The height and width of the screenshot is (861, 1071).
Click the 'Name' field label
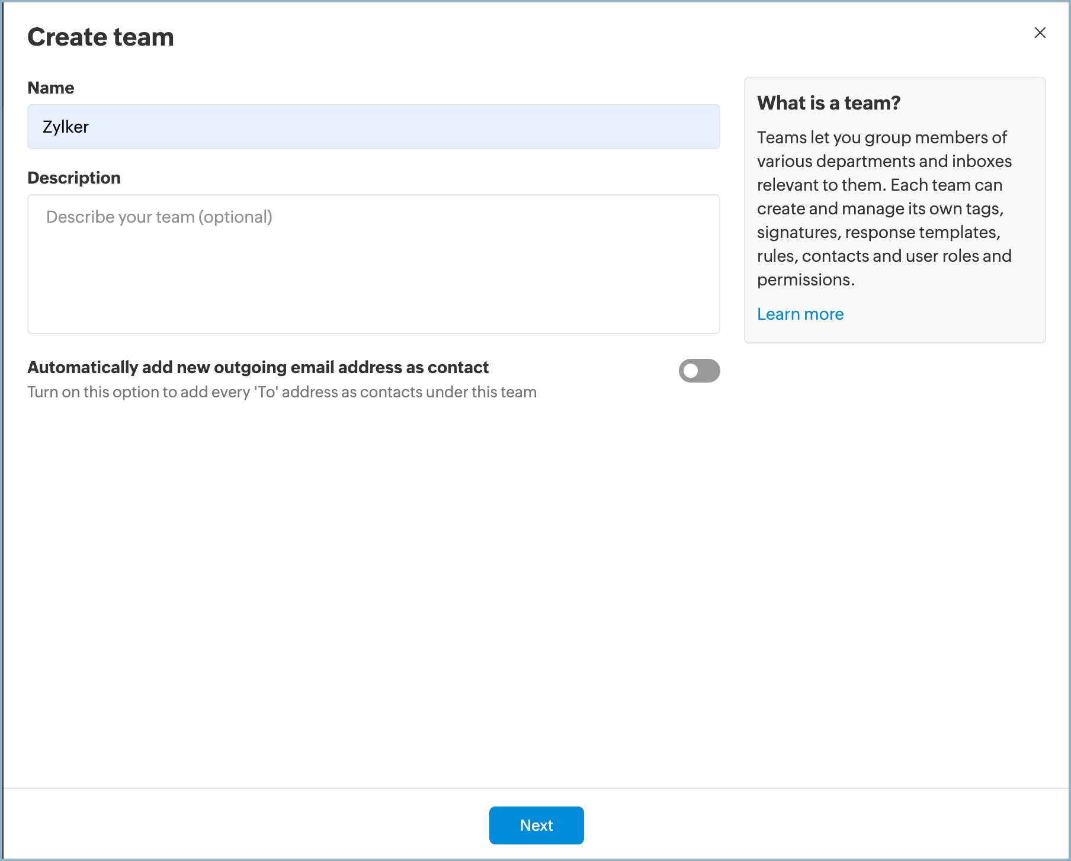point(51,88)
